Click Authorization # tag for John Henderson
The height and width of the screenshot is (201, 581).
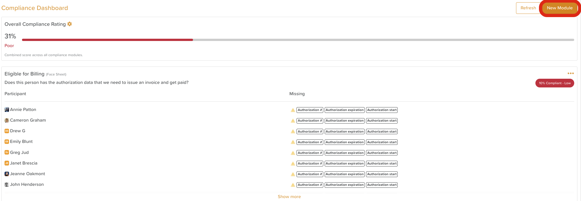coord(310,185)
